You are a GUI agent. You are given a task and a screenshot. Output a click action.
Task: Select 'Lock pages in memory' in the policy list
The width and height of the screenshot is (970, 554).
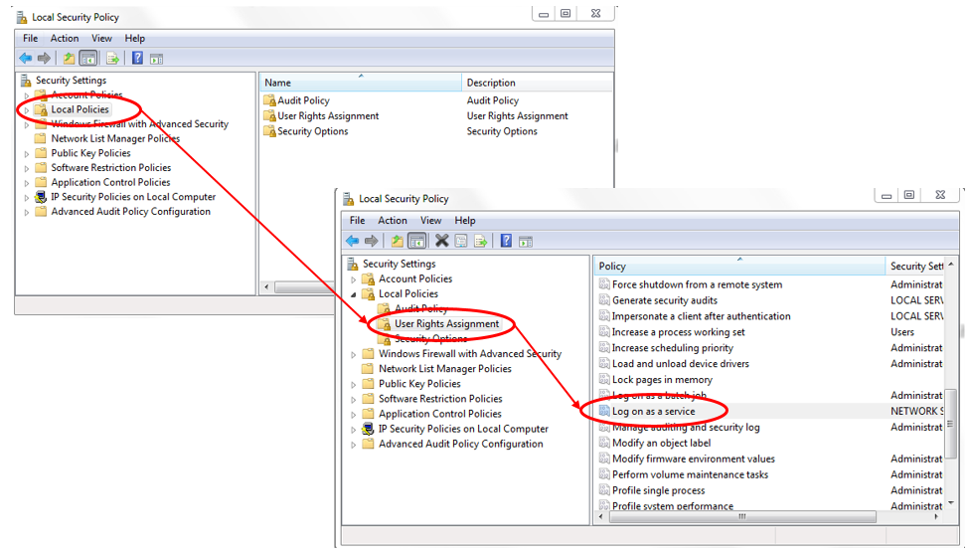coord(662,380)
